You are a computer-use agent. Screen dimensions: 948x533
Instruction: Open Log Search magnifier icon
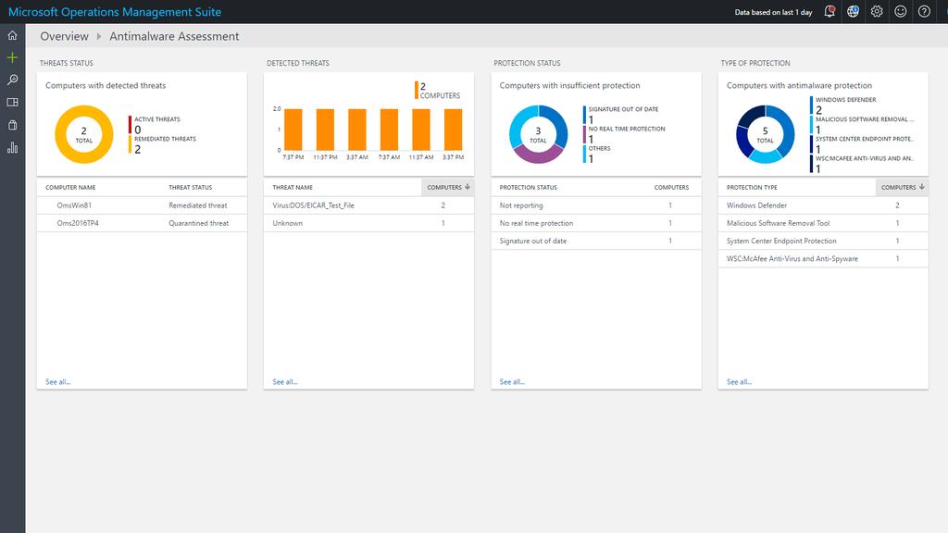click(12, 80)
